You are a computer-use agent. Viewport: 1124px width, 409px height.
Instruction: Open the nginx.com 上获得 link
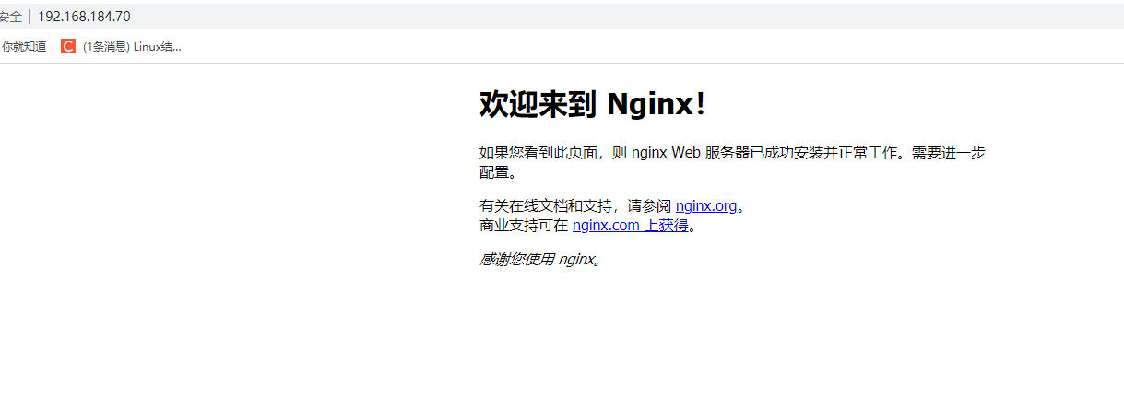(630, 225)
